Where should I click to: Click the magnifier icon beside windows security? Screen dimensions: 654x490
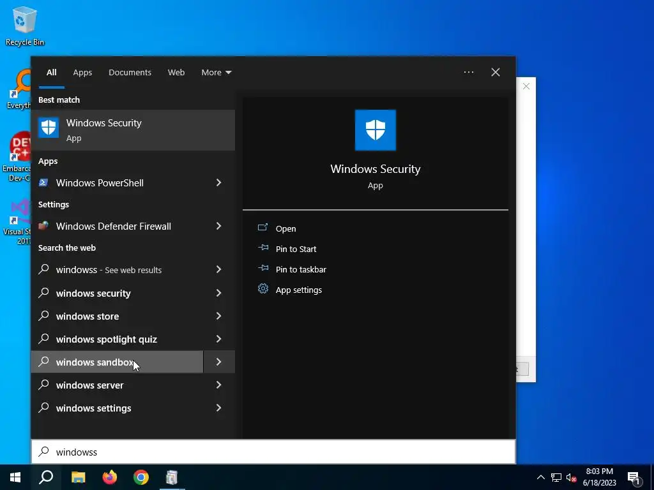point(43,292)
